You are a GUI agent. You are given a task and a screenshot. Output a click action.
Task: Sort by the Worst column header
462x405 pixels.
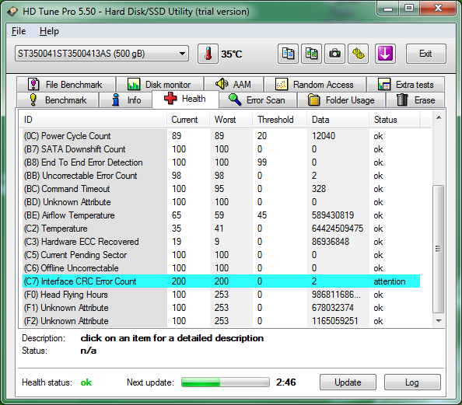click(x=231, y=120)
